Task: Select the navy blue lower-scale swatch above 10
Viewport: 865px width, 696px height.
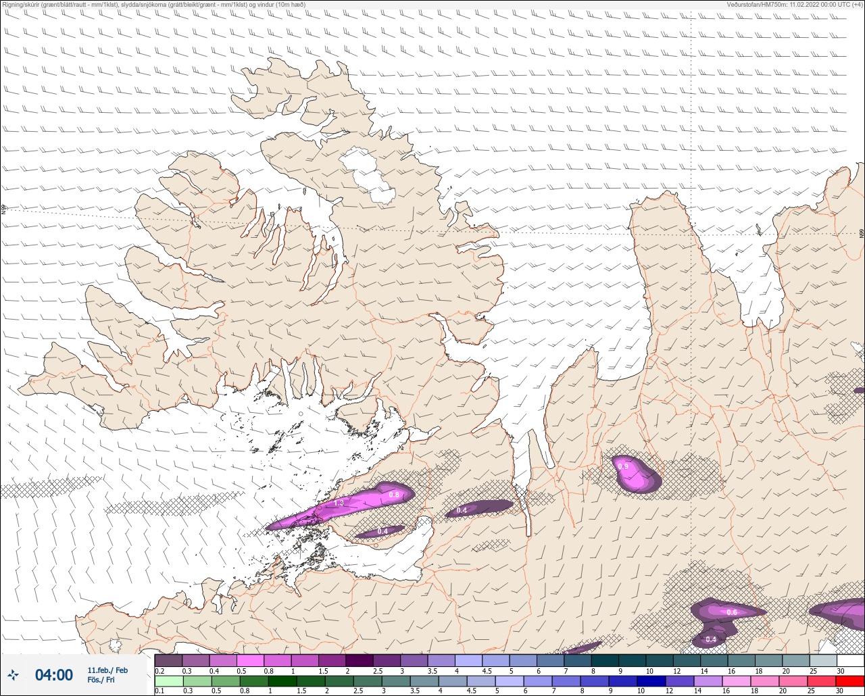Action: point(652,681)
